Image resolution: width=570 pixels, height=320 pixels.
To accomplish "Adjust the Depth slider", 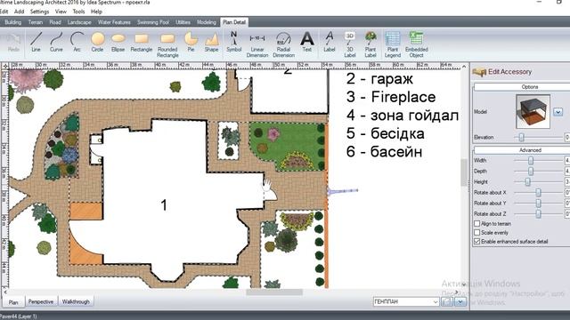I will click(x=531, y=171).
